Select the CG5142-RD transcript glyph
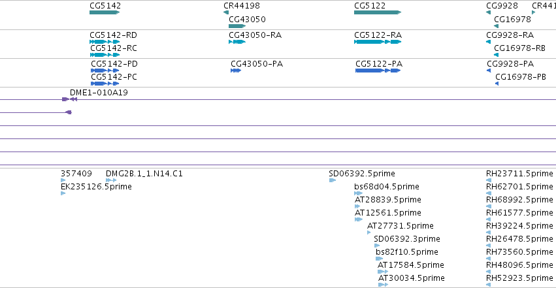 click(105, 42)
